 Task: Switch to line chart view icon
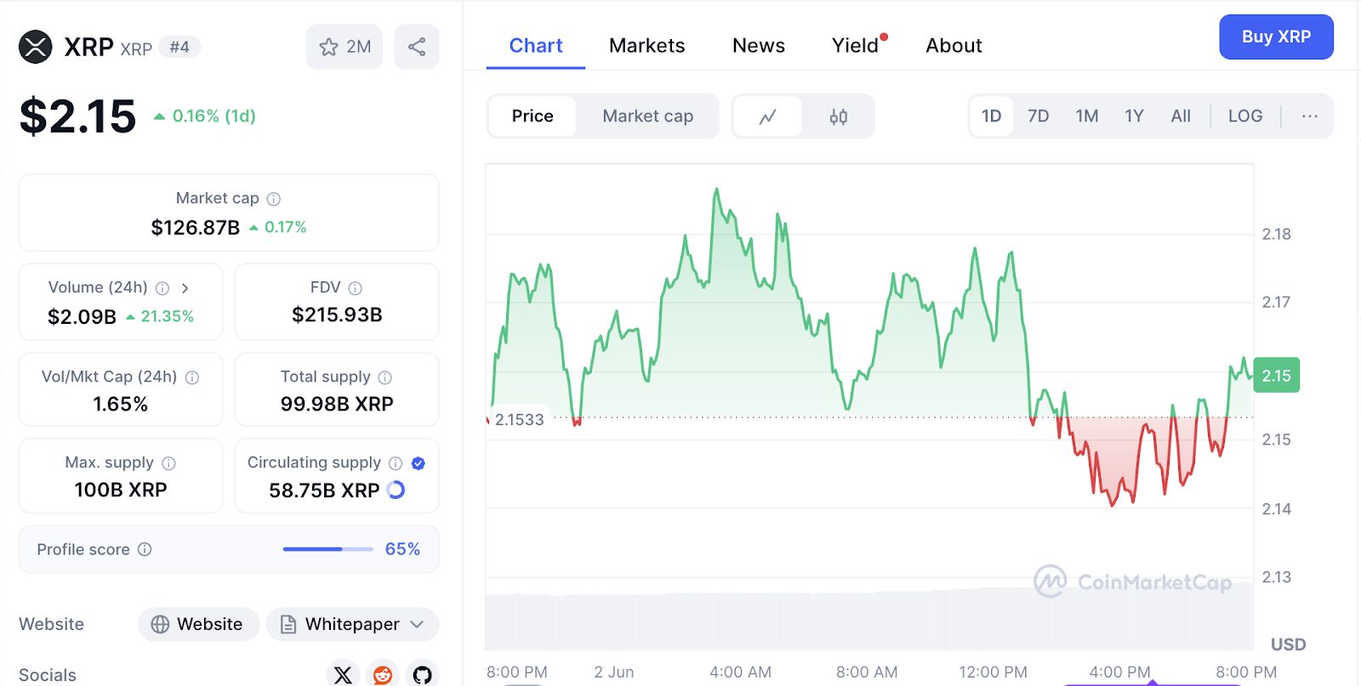(x=767, y=116)
